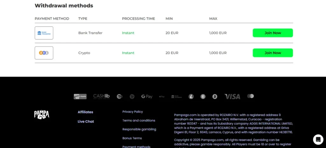
Task: Click the Bitcoin icon in footer
Action: click(215, 96)
